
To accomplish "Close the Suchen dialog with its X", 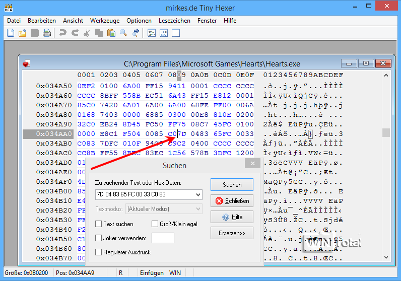I will [x=253, y=163].
